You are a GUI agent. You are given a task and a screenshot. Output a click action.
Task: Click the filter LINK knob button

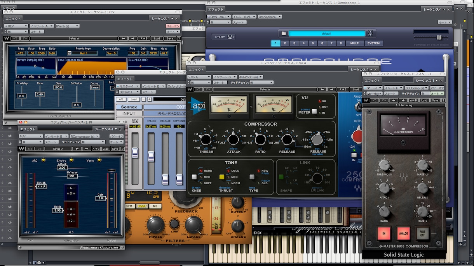click(174, 224)
